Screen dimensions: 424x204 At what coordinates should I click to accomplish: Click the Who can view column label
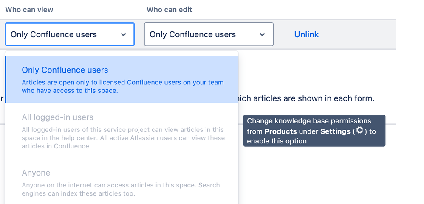click(x=29, y=10)
